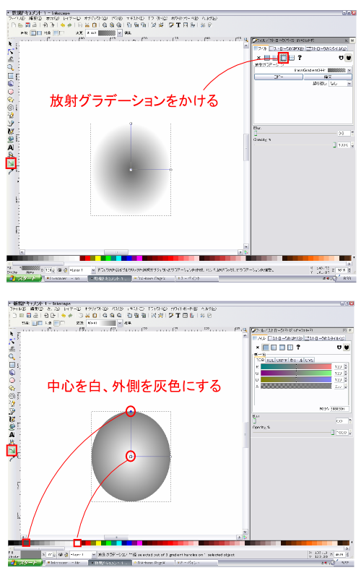Image resolution: width=361 pixels, height=578 pixels.
Task: Open gradient list dropdown in upper Fill panel
Action: (x=349, y=70)
